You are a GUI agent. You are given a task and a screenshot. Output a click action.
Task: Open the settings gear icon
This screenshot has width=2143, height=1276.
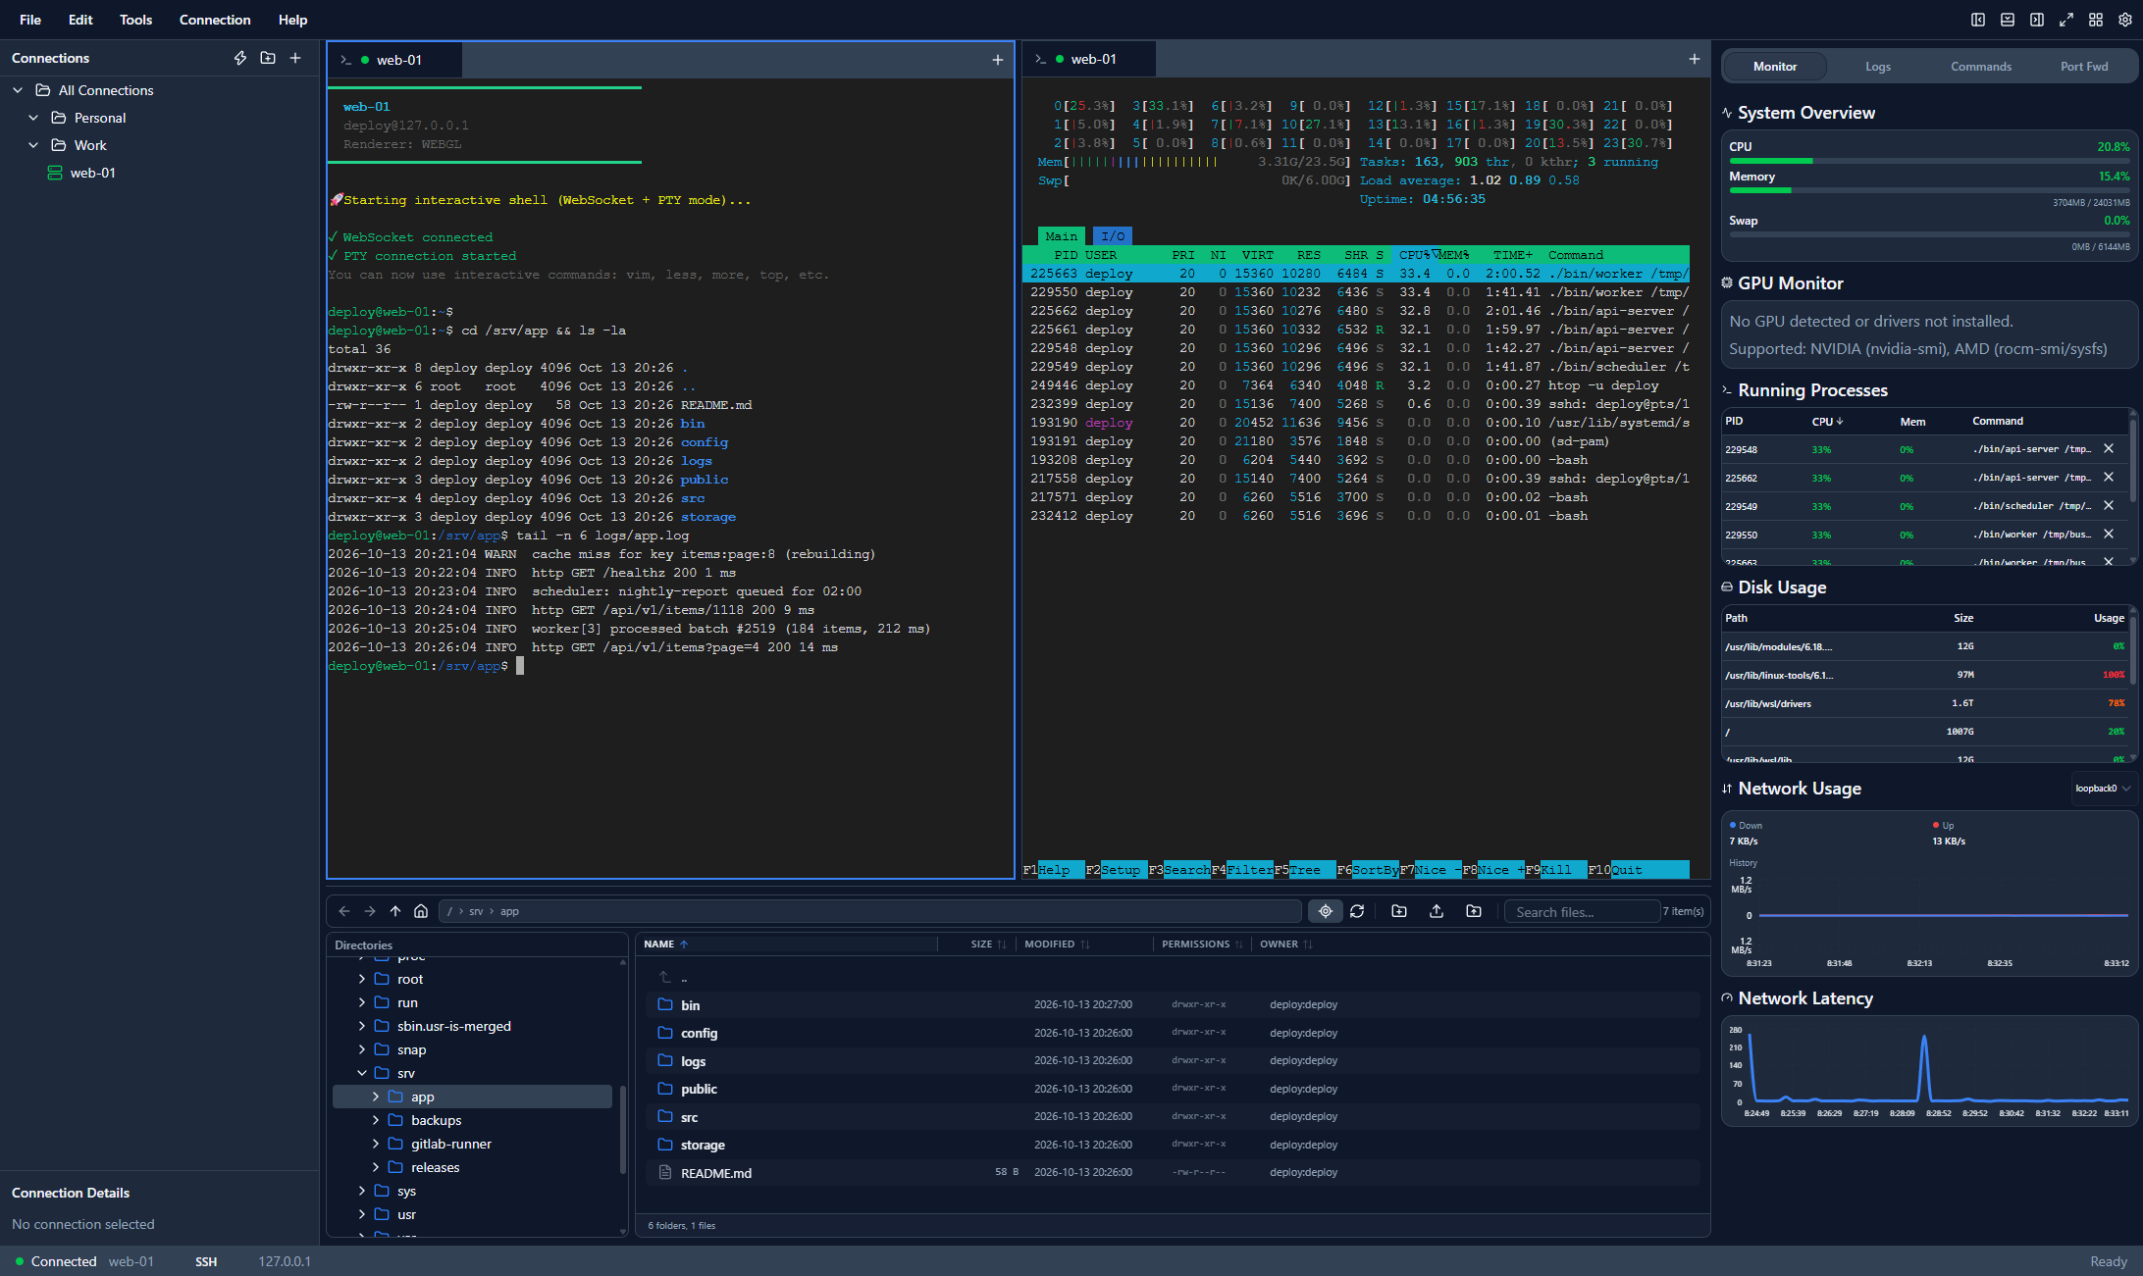coord(2125,20)
